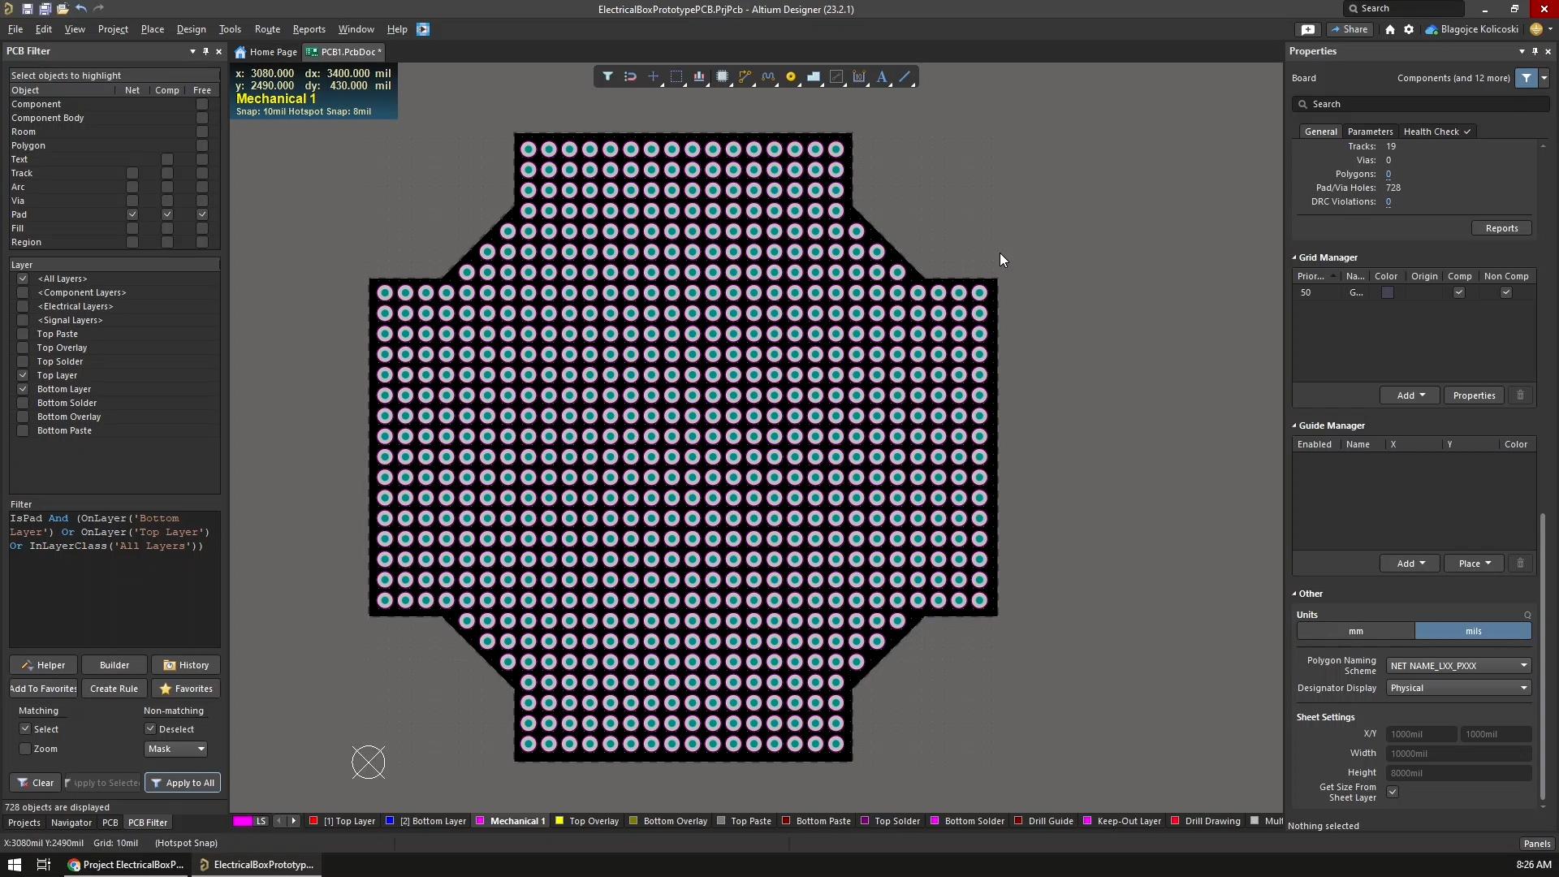Image resolution: width=1559 pixels, height=877 pixels.
Task: Open the Reports menu
Action: (309, 29)
